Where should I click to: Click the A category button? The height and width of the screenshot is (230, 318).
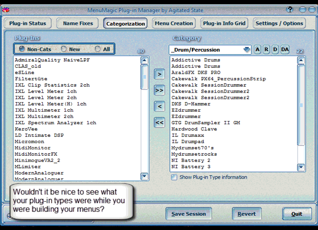click(258, 50)
